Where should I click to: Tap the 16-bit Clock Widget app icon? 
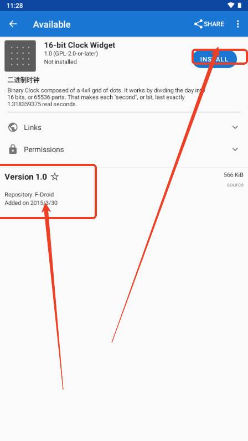[20, 56]
